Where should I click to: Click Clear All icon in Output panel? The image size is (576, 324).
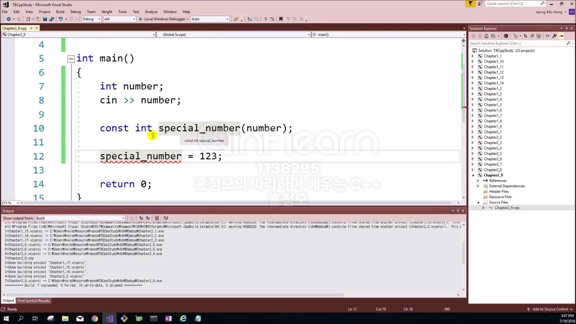pyautogui.click(x=157, y=218)
